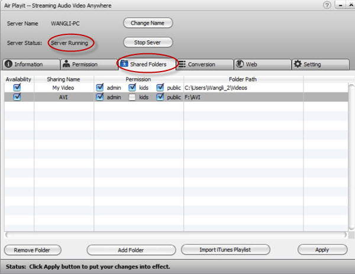The height and width of the screenshot is (274, 355).
Task: Toggle availability of My Video folder
Action: (17, 88)
